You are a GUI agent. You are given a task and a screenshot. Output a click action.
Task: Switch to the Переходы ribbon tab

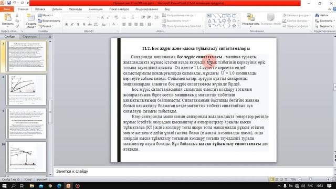76,9
